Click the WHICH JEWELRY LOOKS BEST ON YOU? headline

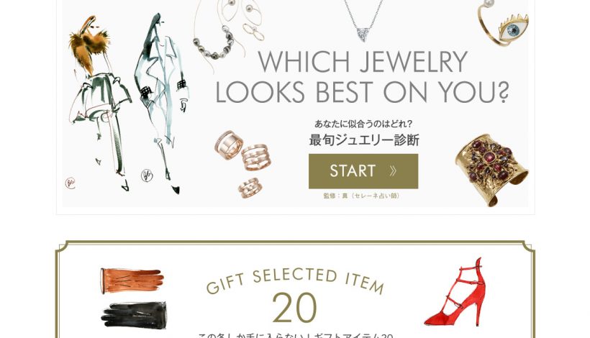[x=362, y=77]
